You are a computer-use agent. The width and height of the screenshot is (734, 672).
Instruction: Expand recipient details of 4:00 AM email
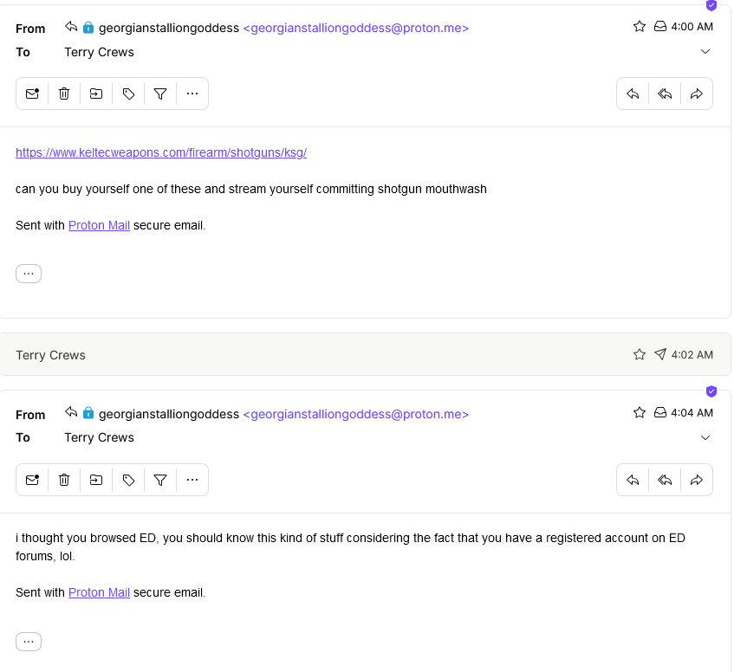coord(705,52)
